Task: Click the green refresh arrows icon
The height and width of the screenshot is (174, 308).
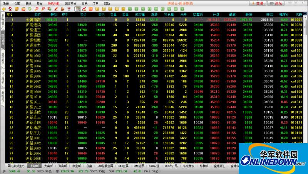Action: click(30, 9)
